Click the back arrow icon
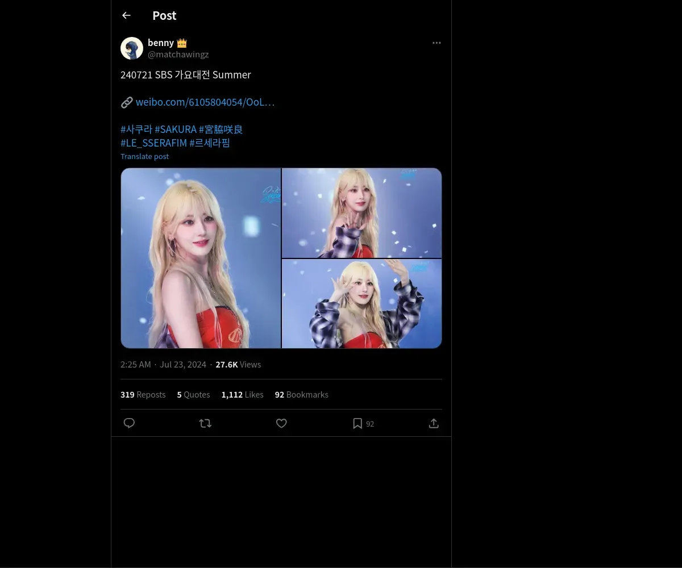 tap(126, 15)
